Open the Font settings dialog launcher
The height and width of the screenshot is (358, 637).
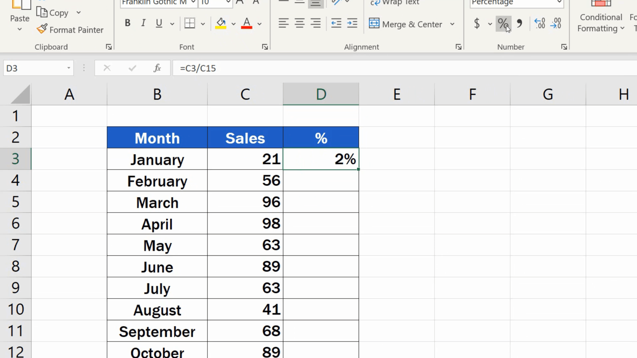[265, 47]
